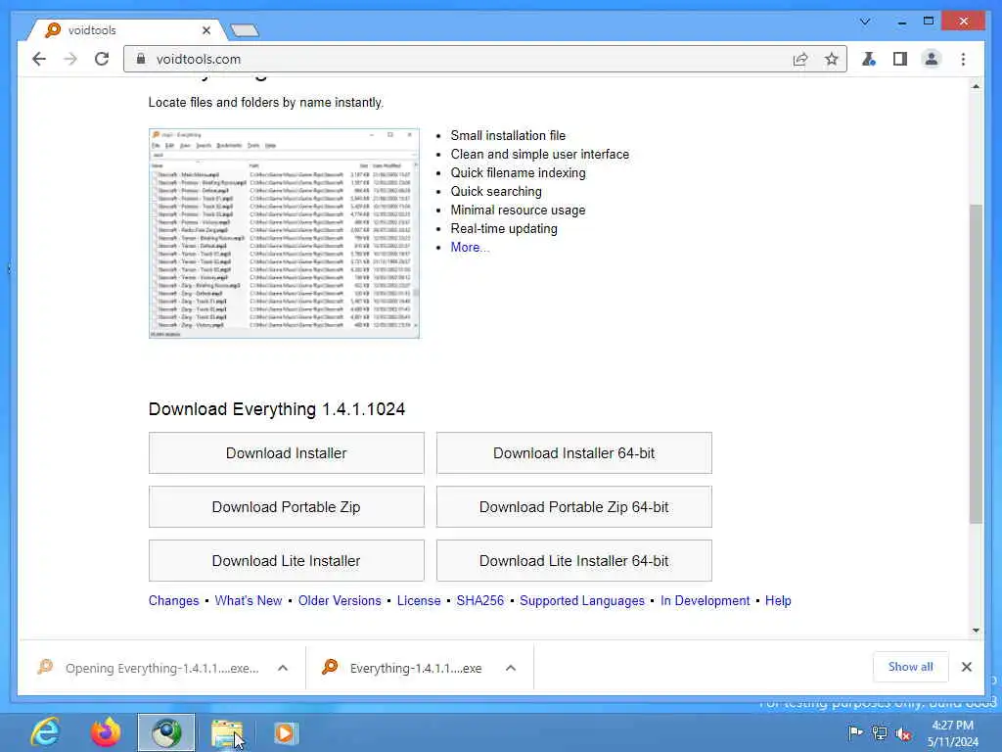1002x752 pixels.
Task: Reload the voidtools page
Action: 102,59
